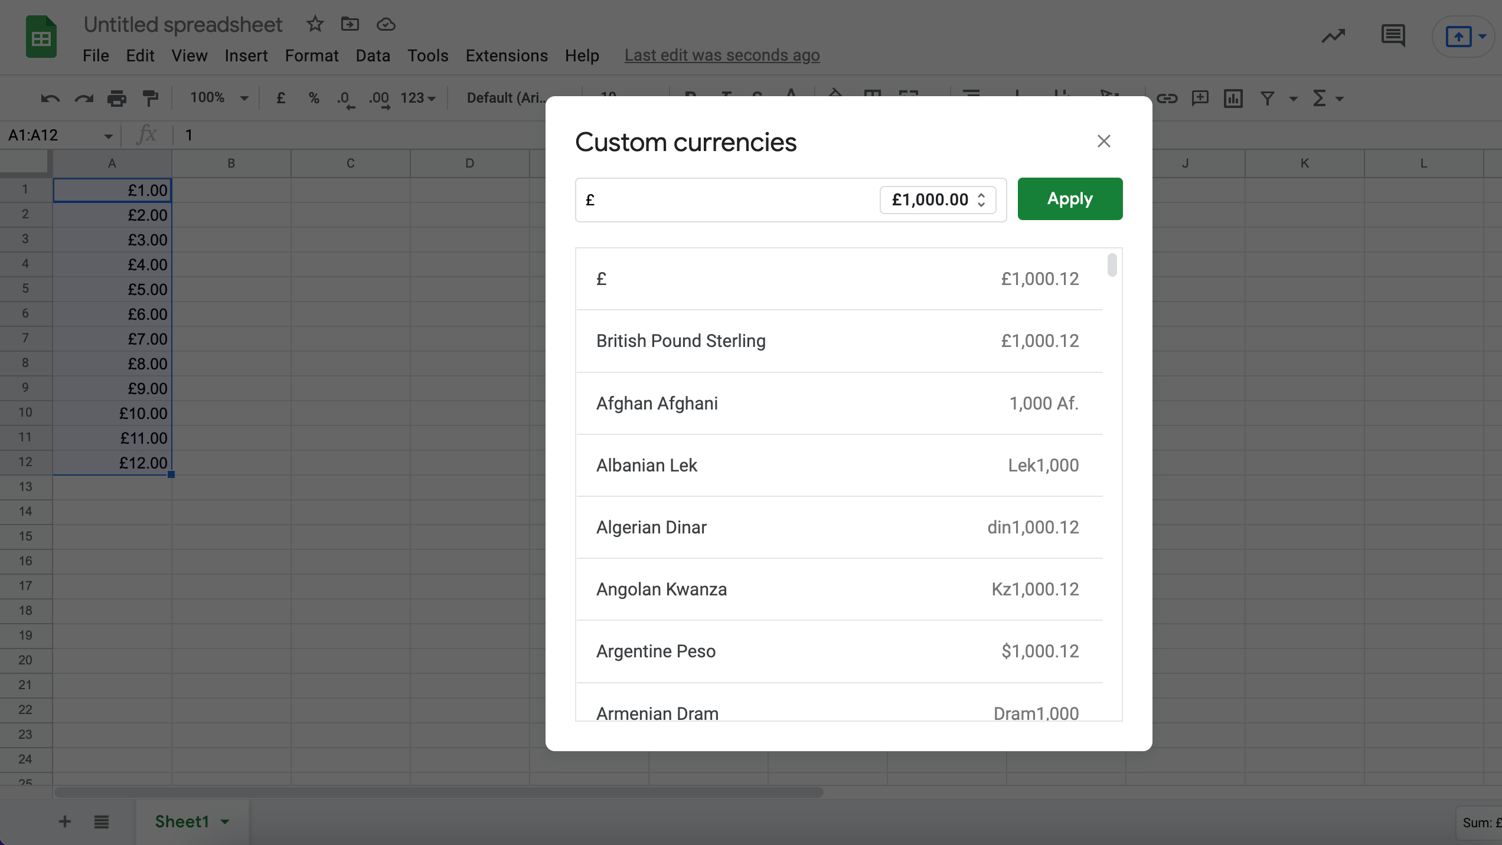Image resolution: width=1502 pixels, height=845 pixels.
Task: Click the Undo icon
Action: (51, 97)
